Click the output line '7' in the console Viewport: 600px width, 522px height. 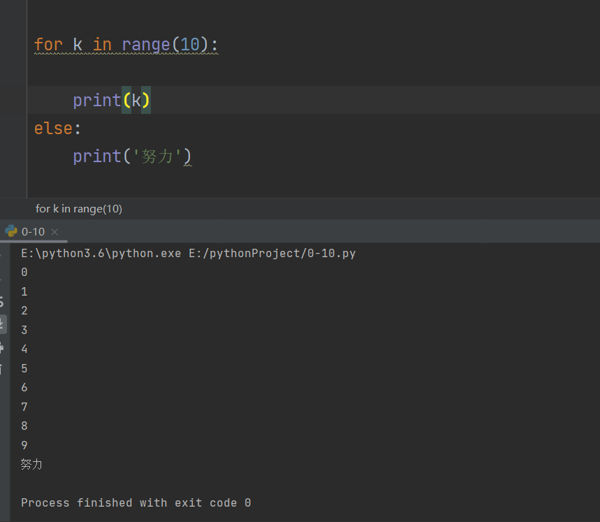[x=24, y=407]
